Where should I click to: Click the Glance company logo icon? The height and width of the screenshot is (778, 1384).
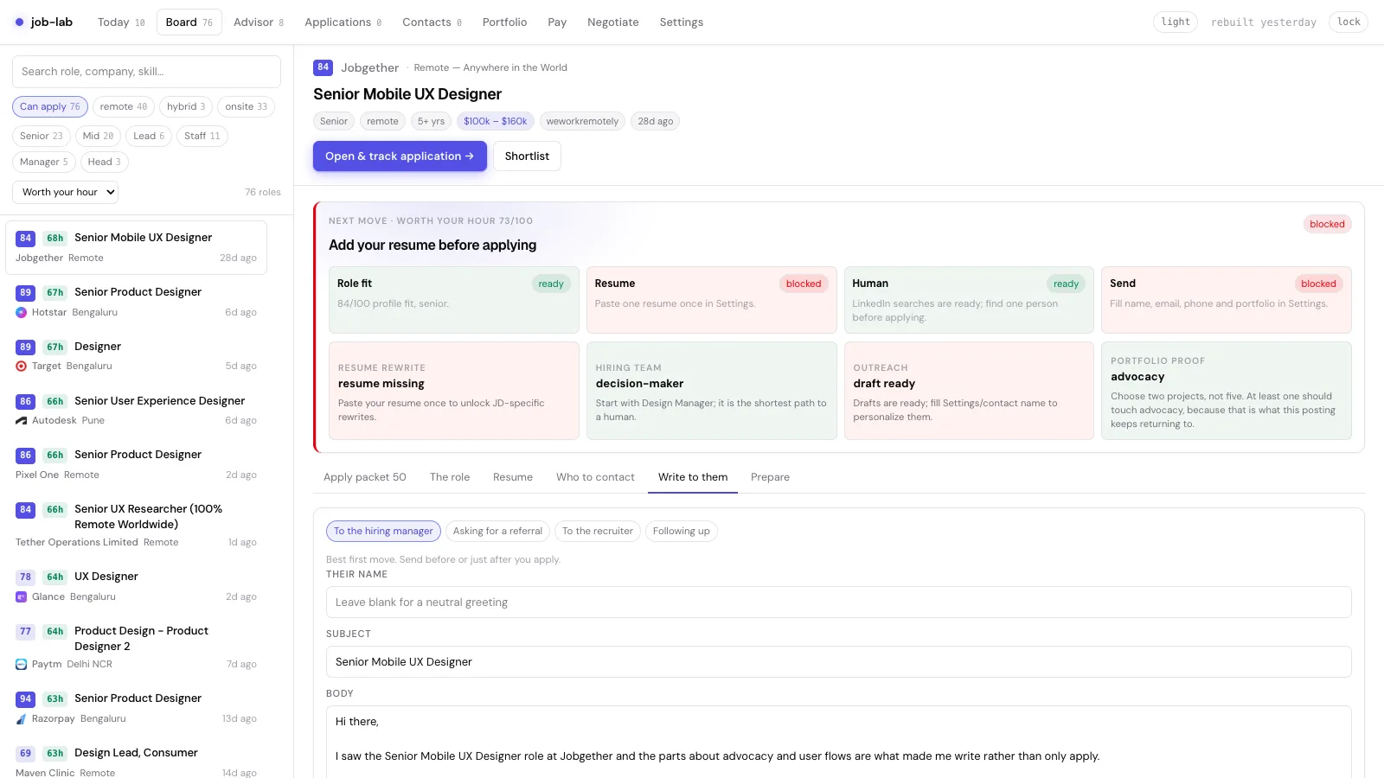click(22, 597)
